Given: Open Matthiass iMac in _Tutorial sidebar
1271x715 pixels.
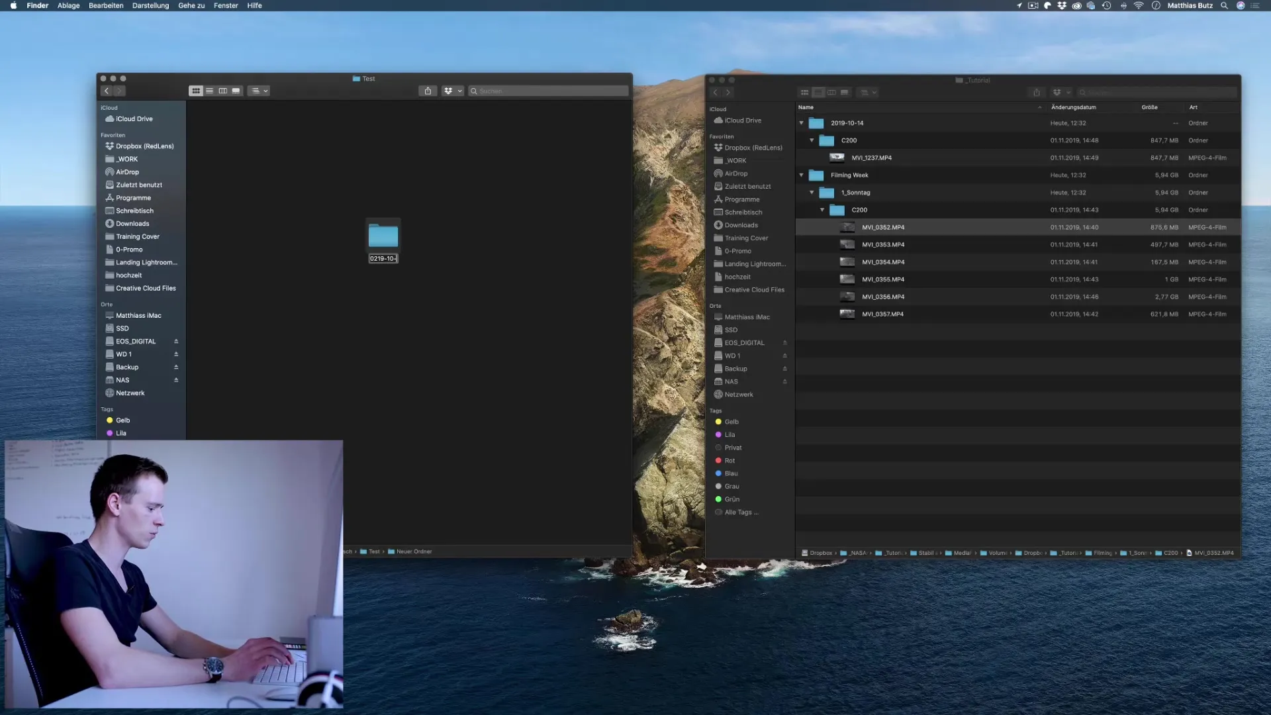Looking at the screenshot, I should click(x=742, y=317).
